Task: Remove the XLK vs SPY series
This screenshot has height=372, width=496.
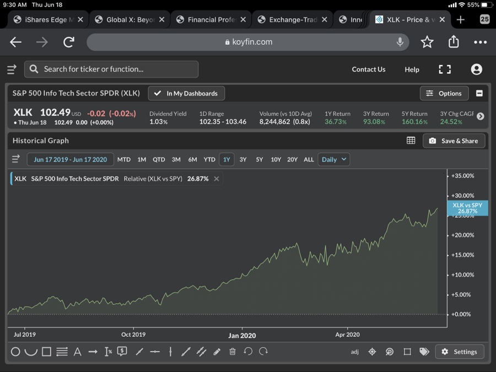Action: click(217, 179)
